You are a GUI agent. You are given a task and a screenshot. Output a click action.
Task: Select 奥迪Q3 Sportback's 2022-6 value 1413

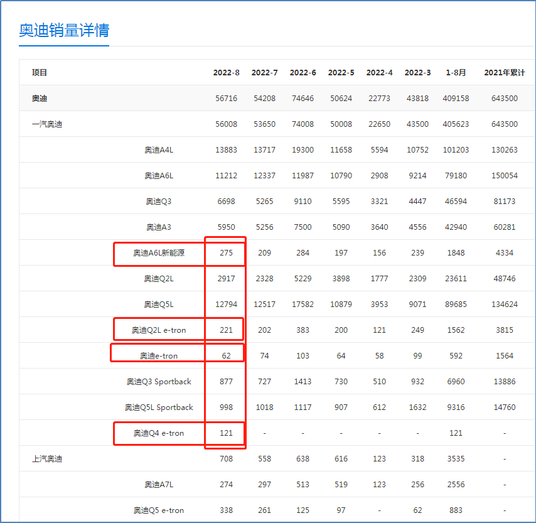pos(303,382)
